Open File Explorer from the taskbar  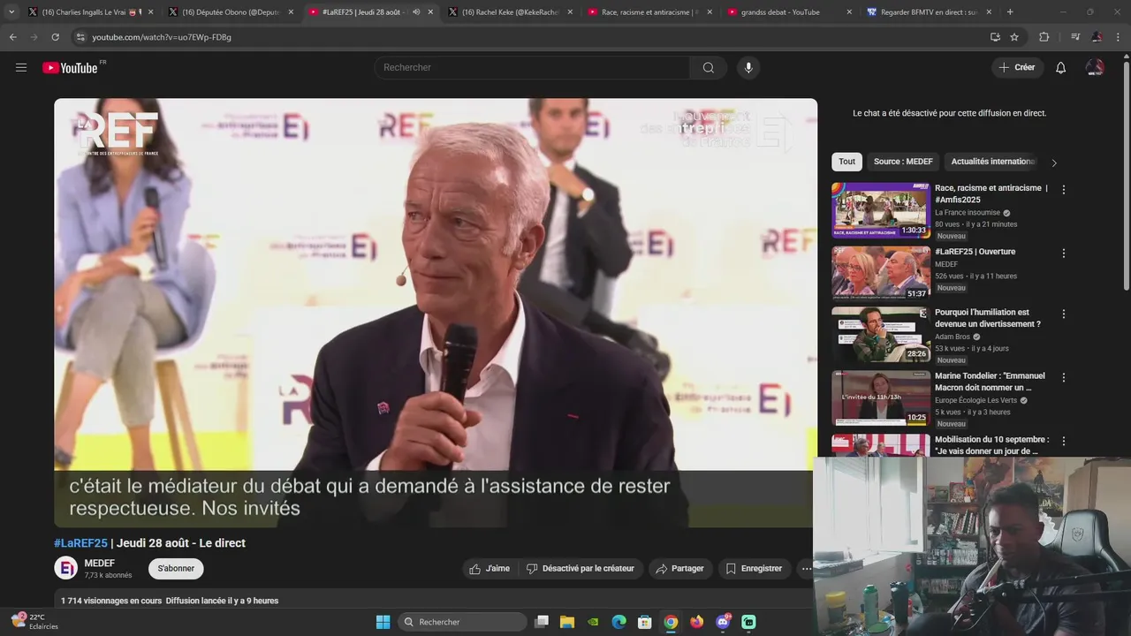567,622
